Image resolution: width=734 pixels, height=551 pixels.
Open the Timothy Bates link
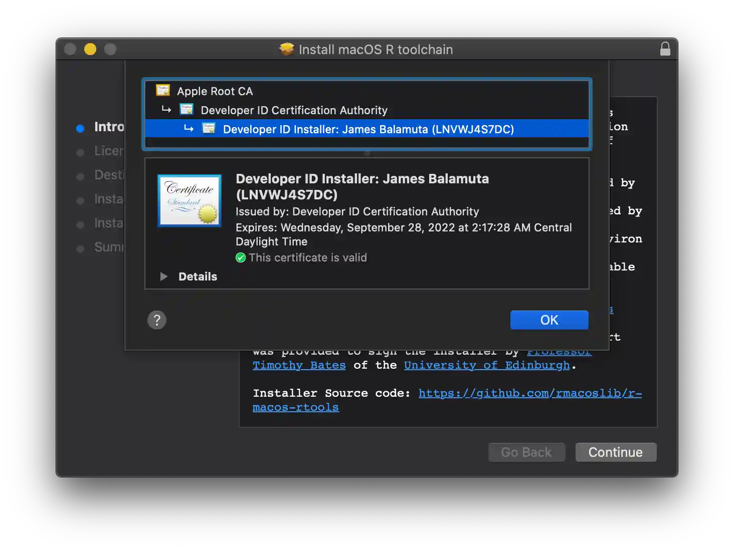click(299, 365)
